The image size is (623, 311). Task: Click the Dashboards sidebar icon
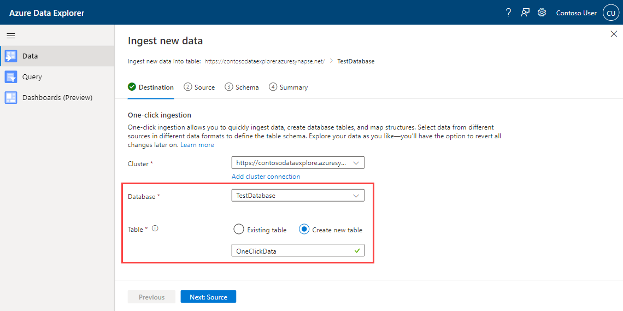[x=11, y=97]
